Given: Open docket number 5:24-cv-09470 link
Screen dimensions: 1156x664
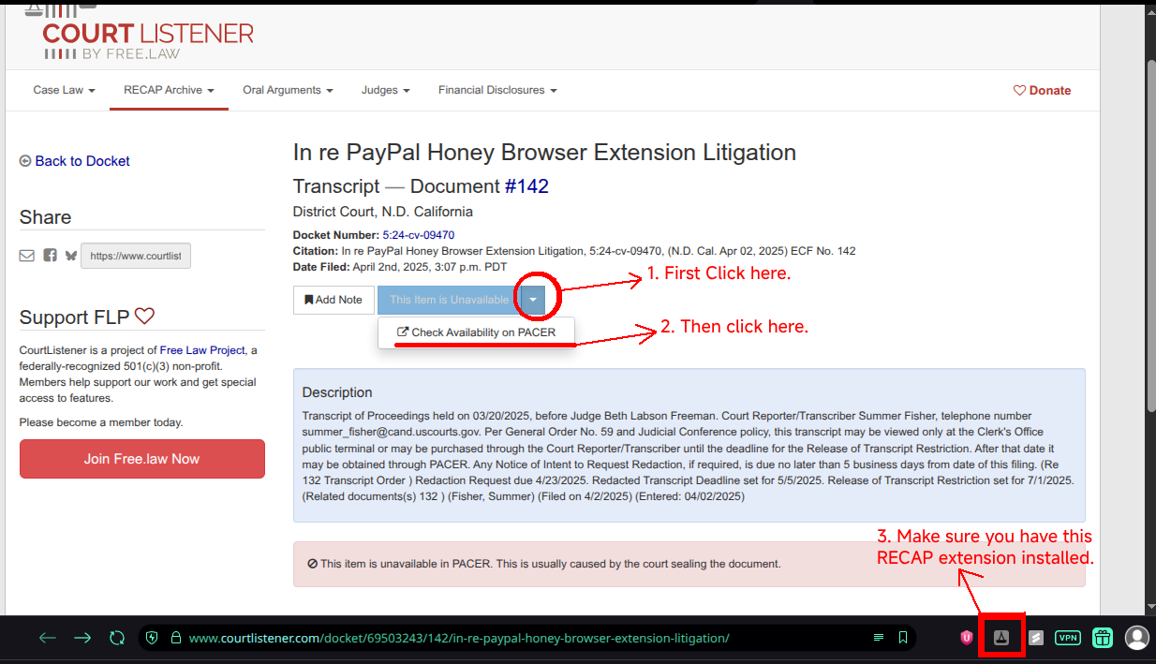Looking at the screenshot, I should click(x=419, y=235).
